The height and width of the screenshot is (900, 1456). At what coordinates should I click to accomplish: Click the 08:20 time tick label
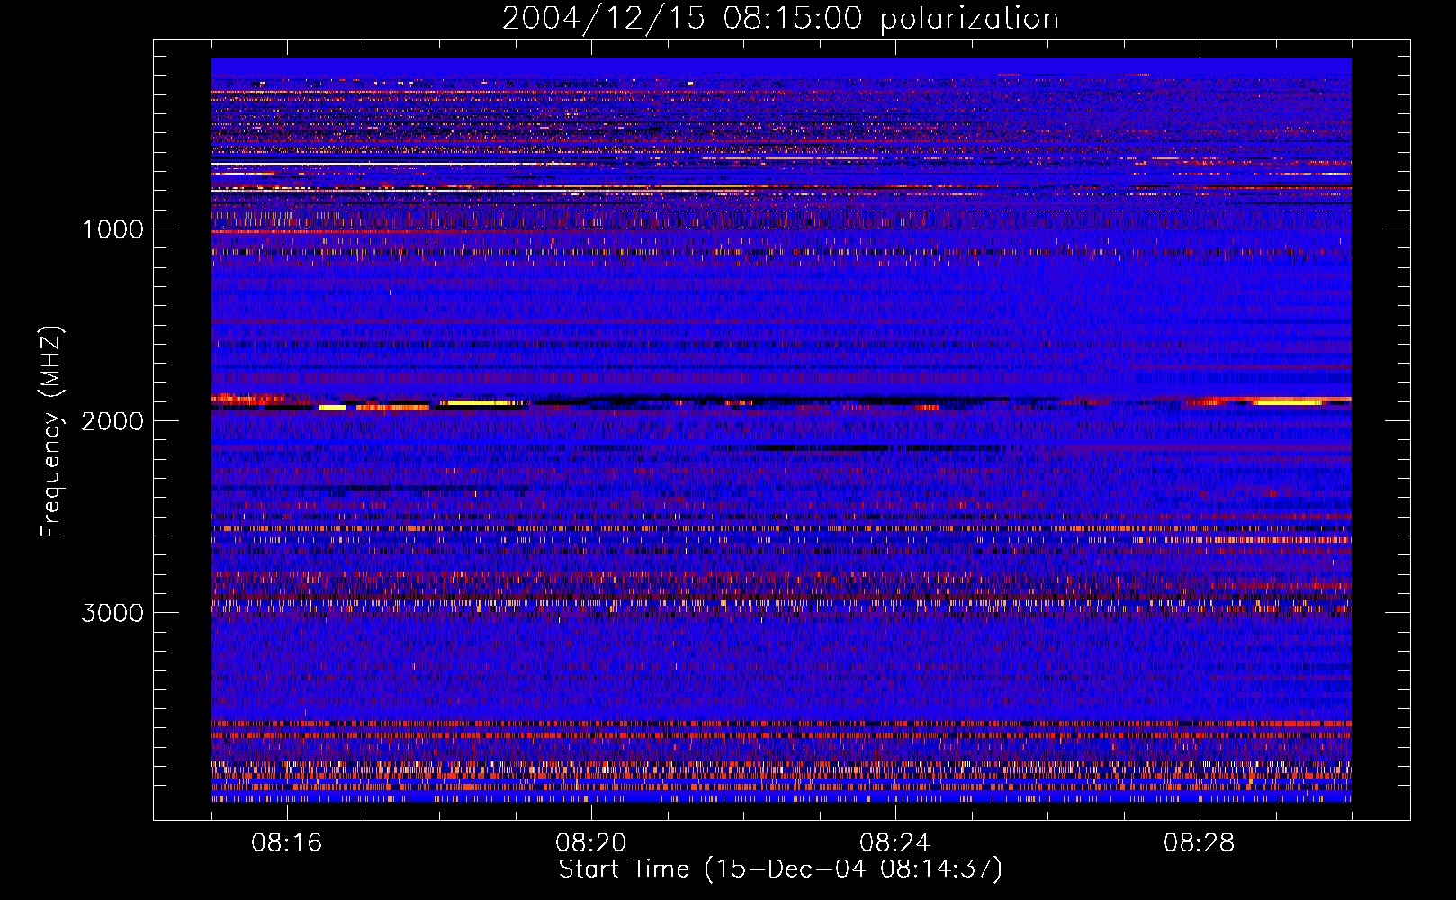tap(591, 843)
